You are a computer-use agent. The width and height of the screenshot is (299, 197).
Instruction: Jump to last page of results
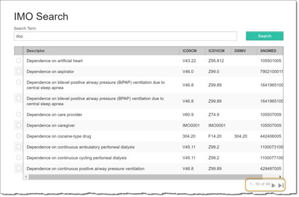[281, 185]
